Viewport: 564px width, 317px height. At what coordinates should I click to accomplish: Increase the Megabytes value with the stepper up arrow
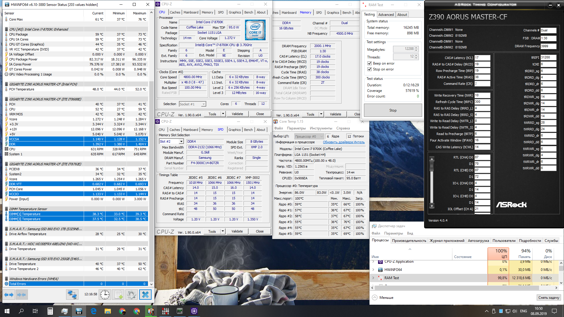point(416,48)
